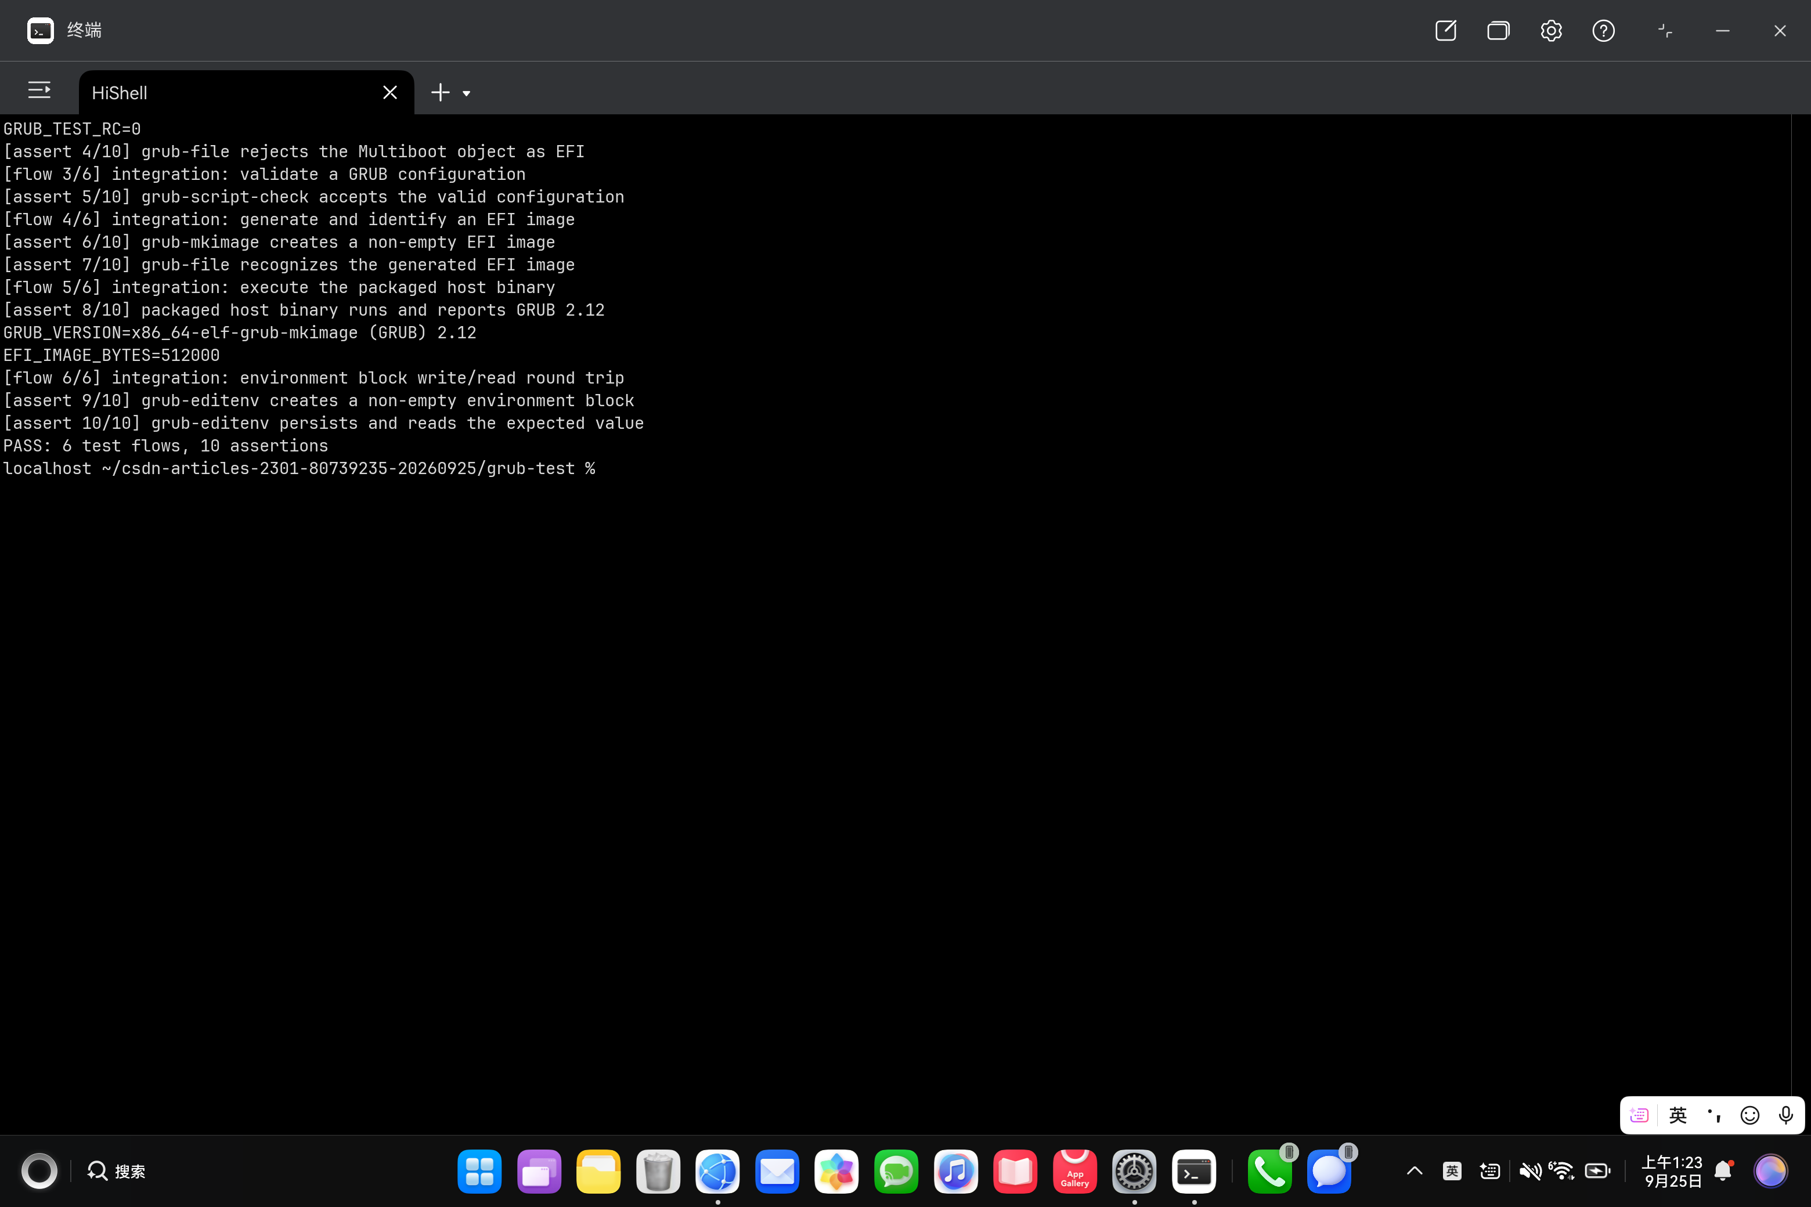Open the Mail app in dock
This screenshot has width=1811, height=1207.
(777, 1172)
